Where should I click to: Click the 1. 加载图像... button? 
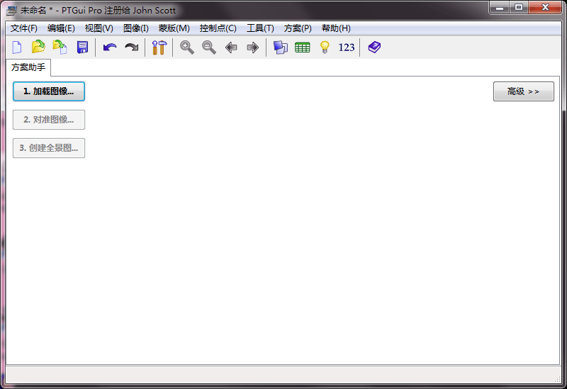[49, 91]
